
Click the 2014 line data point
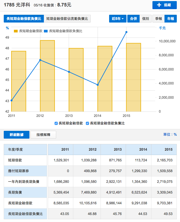click(98, 85)
